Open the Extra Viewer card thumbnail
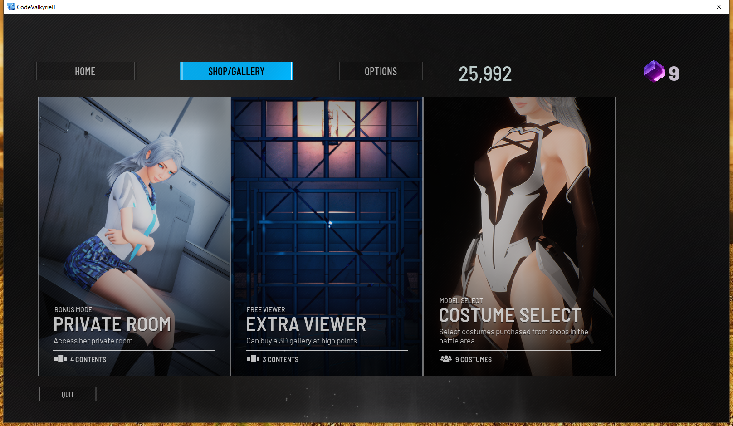Screen dimensions: 733x426 tap(327, 236)
